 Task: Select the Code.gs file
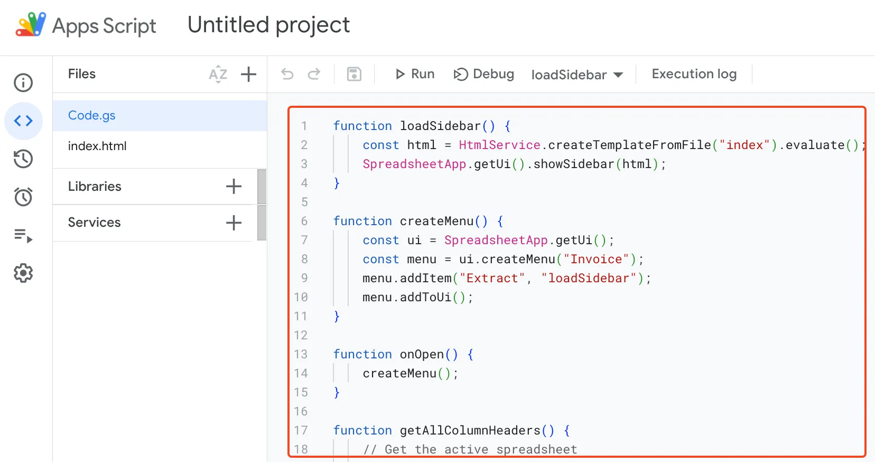click(160, 116)
